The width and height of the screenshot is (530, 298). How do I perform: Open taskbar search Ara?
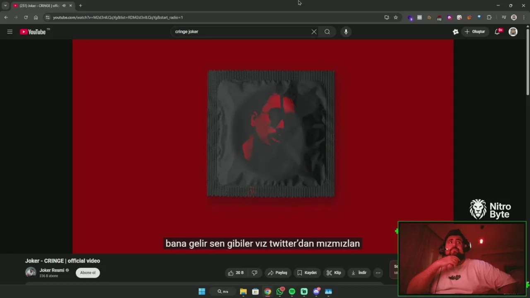[223, 291]
